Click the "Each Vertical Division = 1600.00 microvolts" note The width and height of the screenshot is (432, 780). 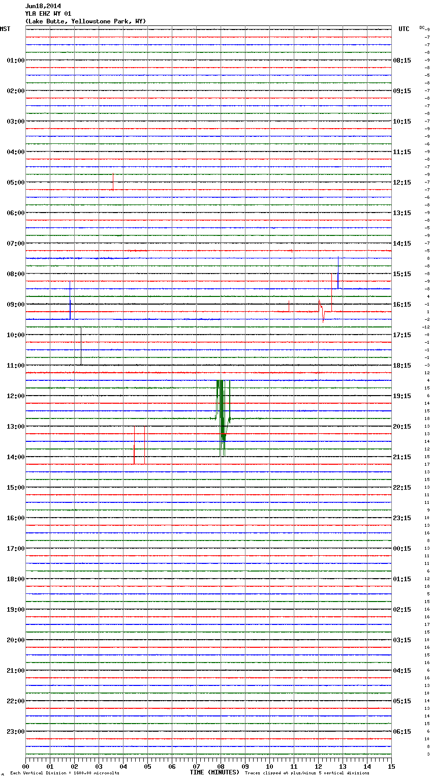(65, 773)
